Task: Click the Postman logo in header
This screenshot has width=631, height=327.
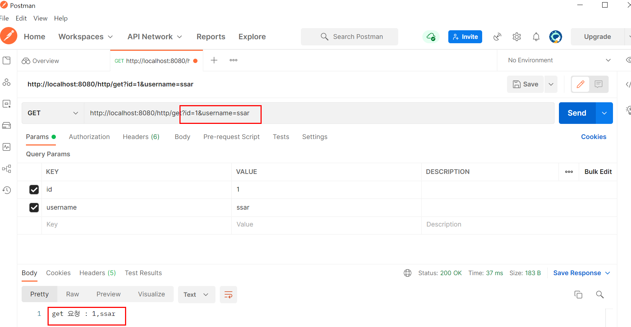Action: [9, 36]
